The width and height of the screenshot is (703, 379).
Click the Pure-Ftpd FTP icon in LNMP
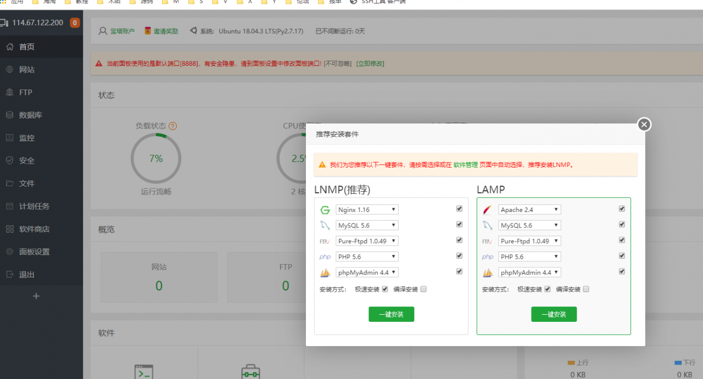click(325, 241)
